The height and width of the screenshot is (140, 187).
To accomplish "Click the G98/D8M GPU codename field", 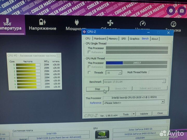I will [x=140, y=138].
